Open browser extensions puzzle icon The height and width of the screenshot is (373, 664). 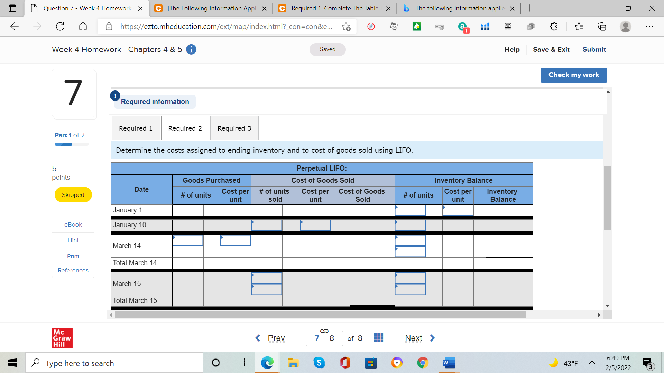click(554, 26)
